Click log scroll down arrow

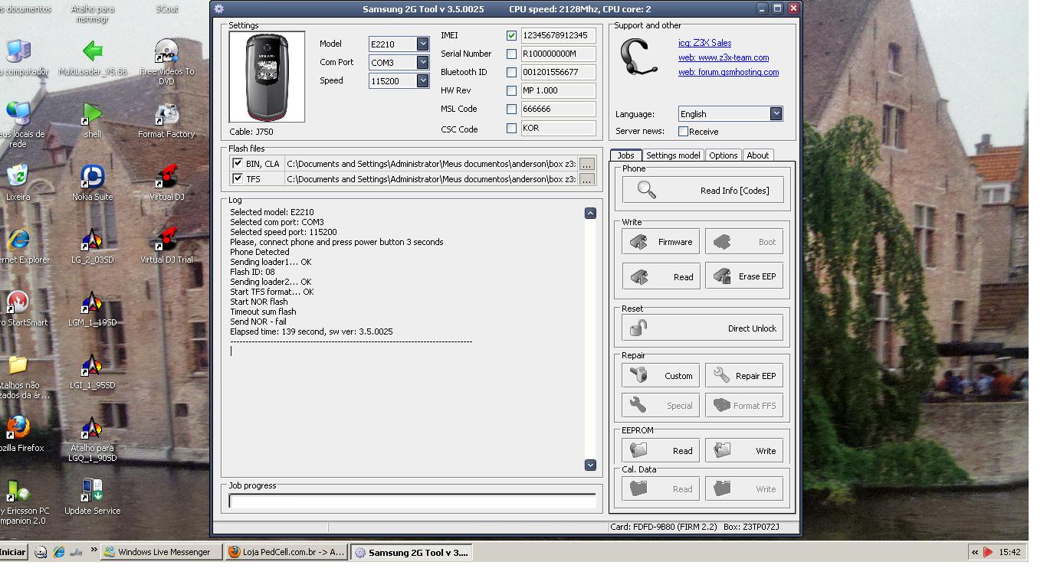click(x=590, y=465)
